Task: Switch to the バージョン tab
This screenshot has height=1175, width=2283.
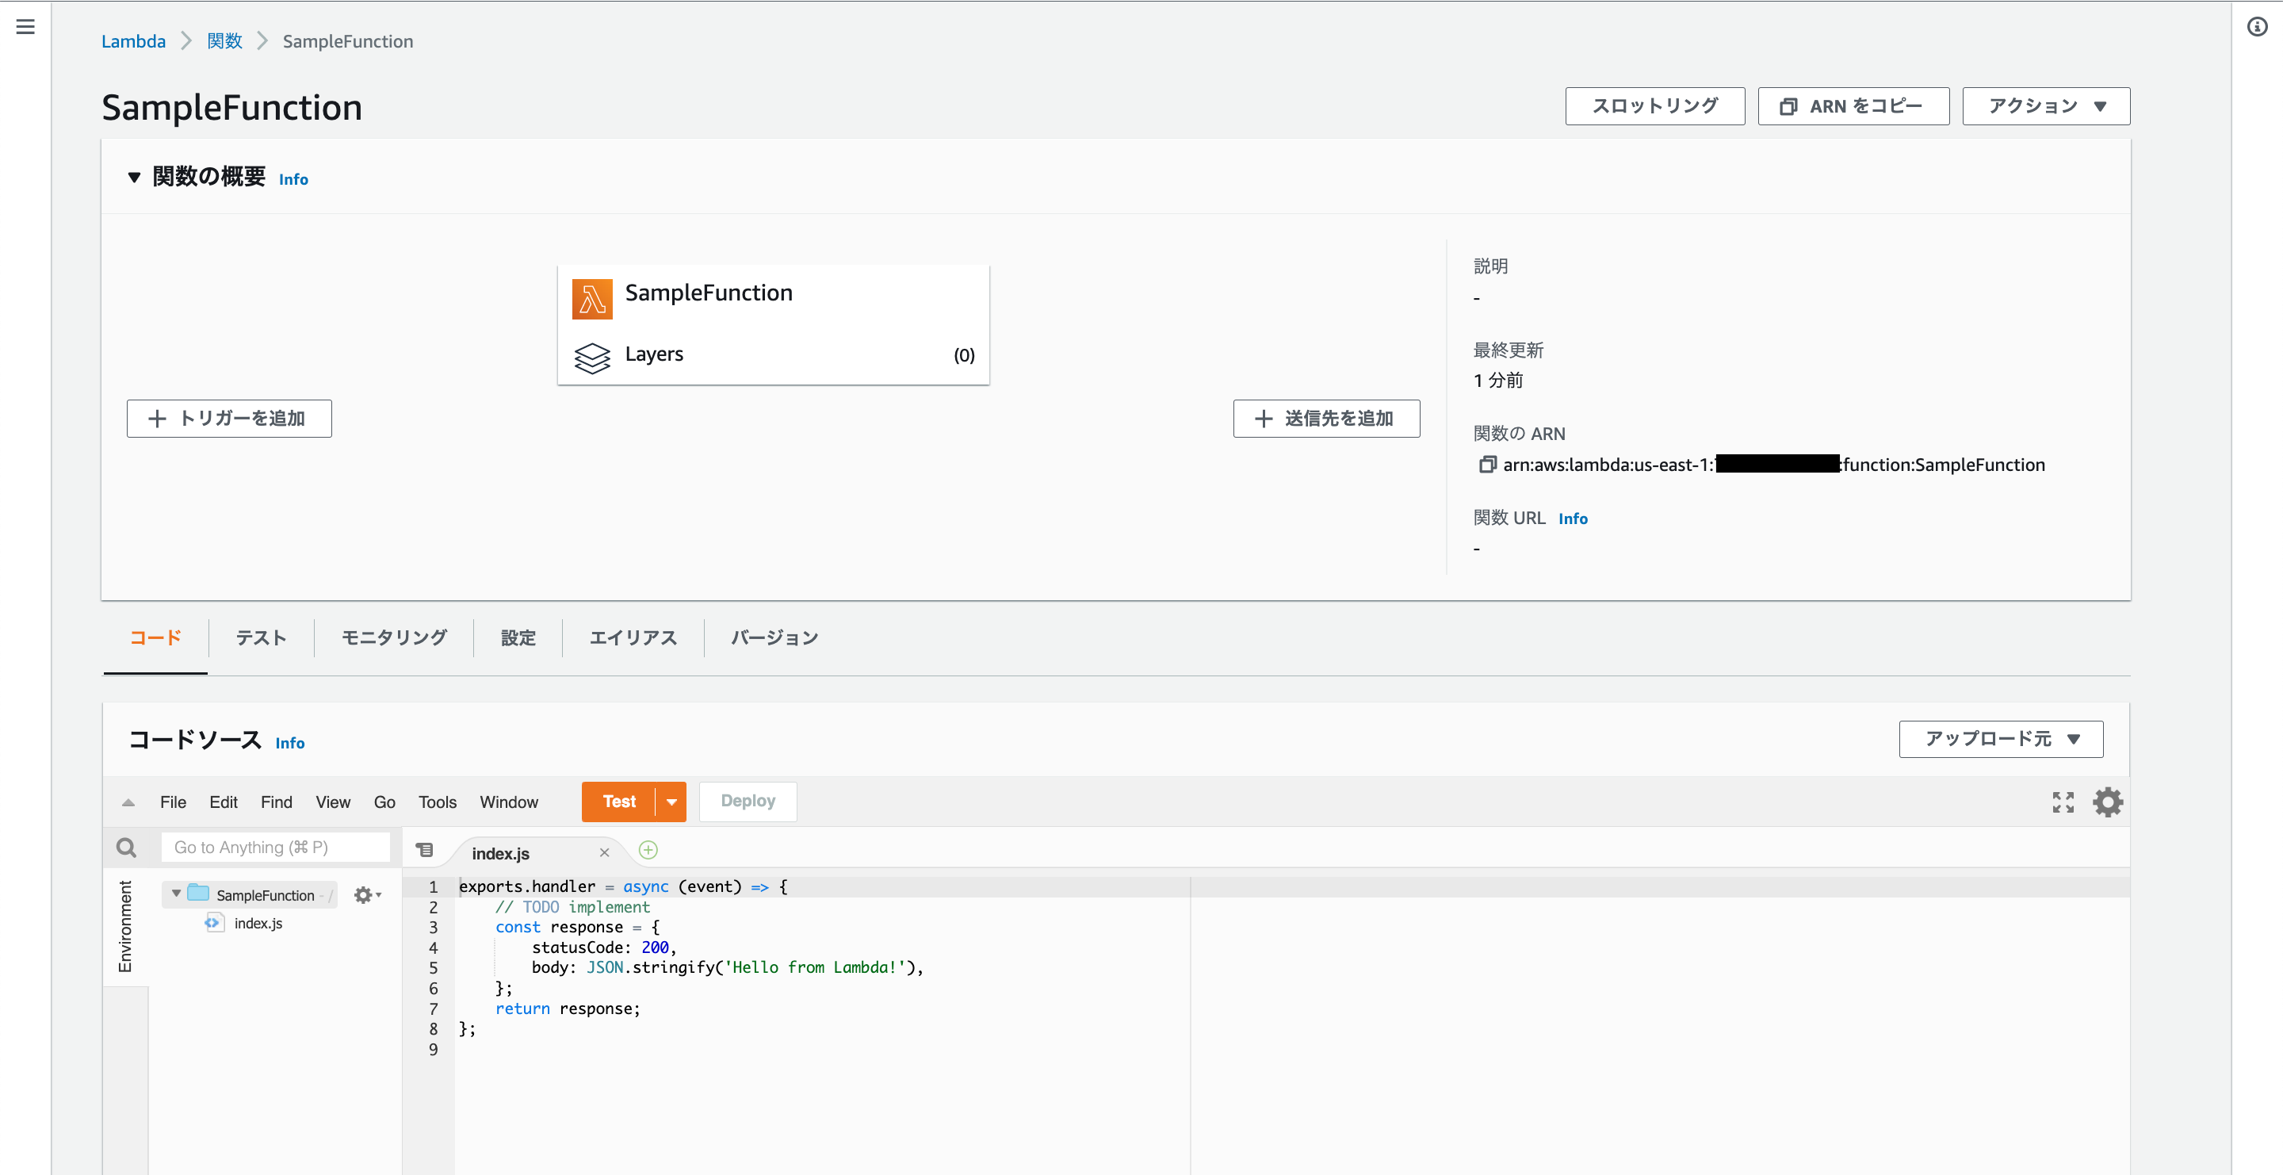Action: click(x=774, y=638)
